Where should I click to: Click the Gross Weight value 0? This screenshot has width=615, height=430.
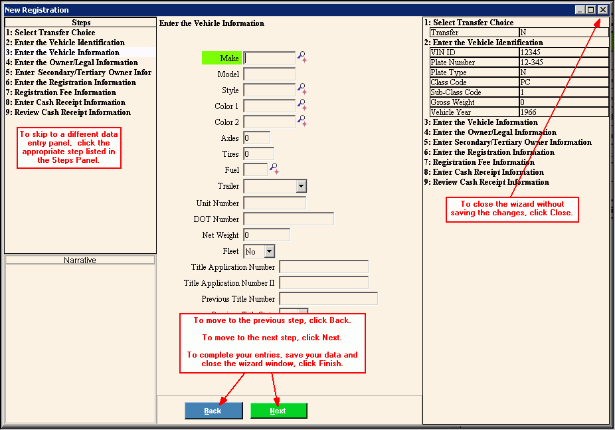coord(564,102)
